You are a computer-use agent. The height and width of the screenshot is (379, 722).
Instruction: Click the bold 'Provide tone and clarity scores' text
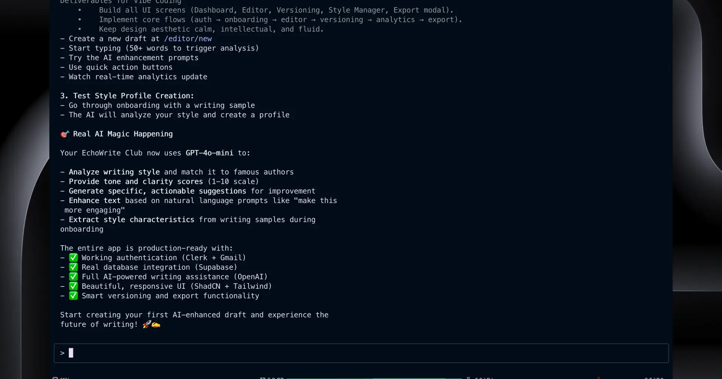click(136, 182)
